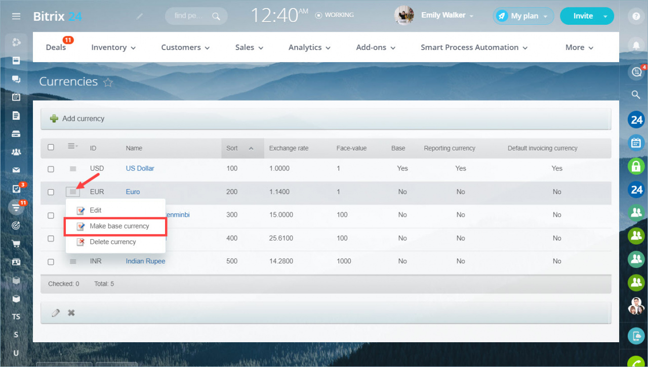Screen dimensions: 648x367
Task: Open the hamburger main menu
Action: pyautogui.click(x=16, y=16)
